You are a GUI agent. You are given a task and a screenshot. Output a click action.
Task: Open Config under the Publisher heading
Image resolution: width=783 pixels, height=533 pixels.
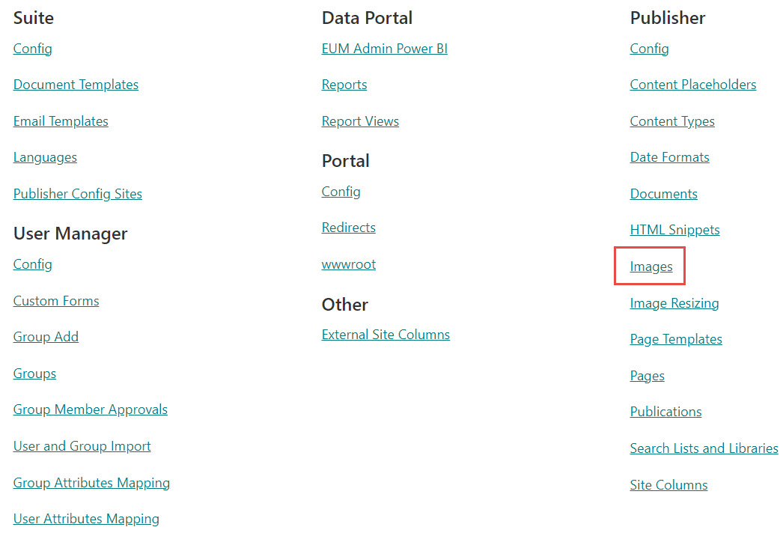point(649,49)
